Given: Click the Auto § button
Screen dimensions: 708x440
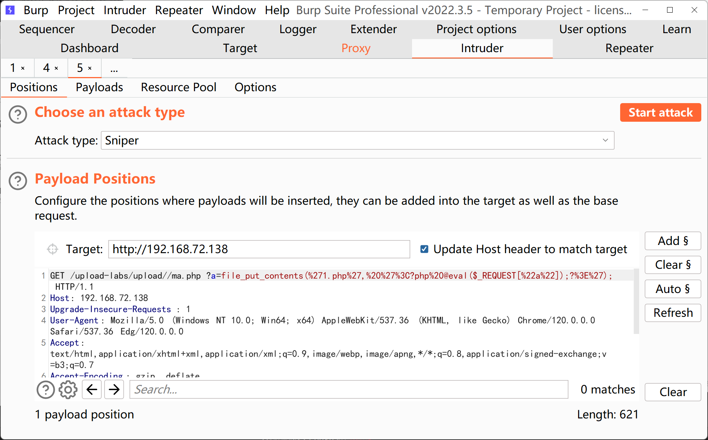Looking at the screenshot, I should 673,289.
